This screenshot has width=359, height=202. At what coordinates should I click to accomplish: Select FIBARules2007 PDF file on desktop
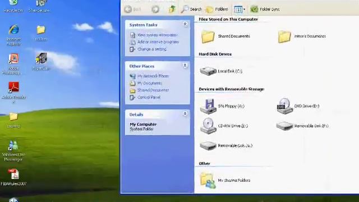pos(13,177)
